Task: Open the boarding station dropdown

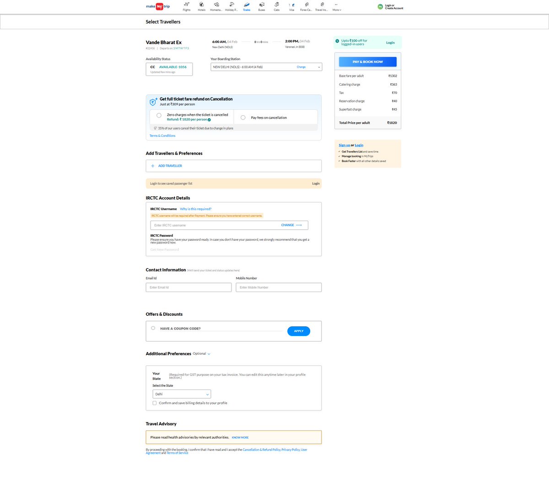Action: click(x=266, y=67)
